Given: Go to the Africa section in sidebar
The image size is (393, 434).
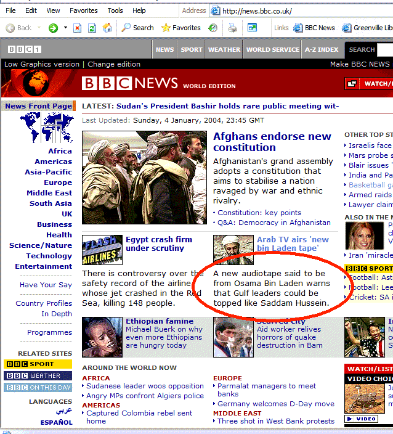Looking at the screenshot, I should (x=60, y=151).
